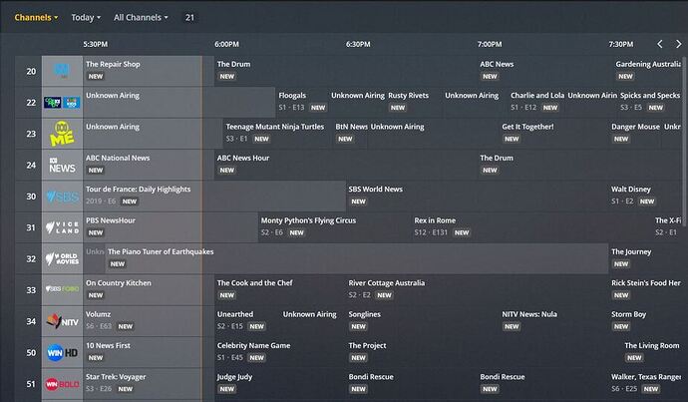Open Star Trek: Voyager listing

pyautogui.click(x=149, y=384)
